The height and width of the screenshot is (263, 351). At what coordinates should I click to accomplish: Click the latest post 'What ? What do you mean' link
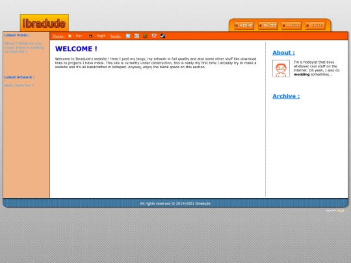pos(24,47)
